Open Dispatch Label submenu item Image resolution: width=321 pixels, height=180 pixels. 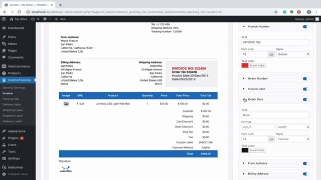tap(13, 115)
